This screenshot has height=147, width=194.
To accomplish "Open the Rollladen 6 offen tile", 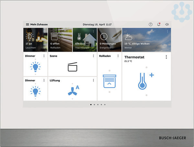I will point(60,40).
